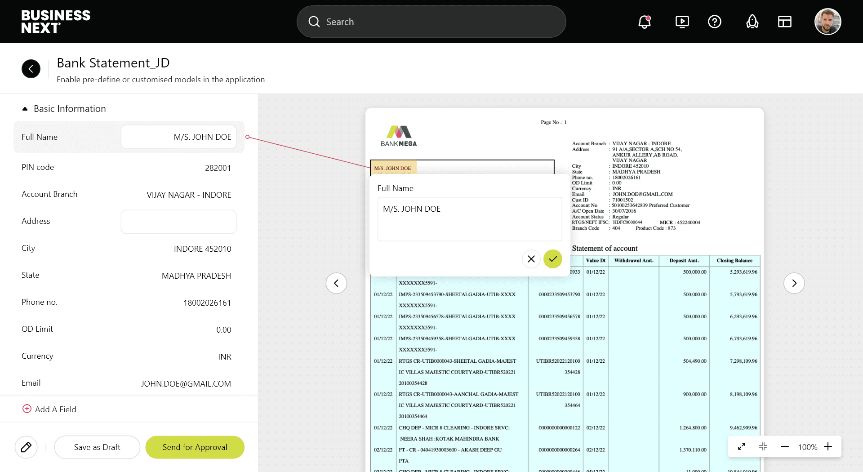Viewport: 863px width, 472px height.
Task: Click closing balance 9,462,909.96
Action: pos(743,428)
